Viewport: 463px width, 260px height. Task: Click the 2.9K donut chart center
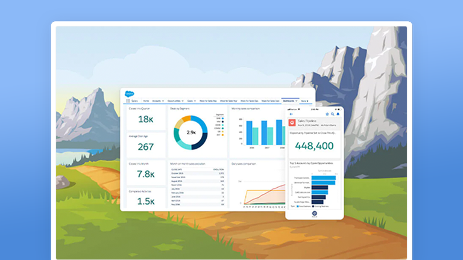191,132
